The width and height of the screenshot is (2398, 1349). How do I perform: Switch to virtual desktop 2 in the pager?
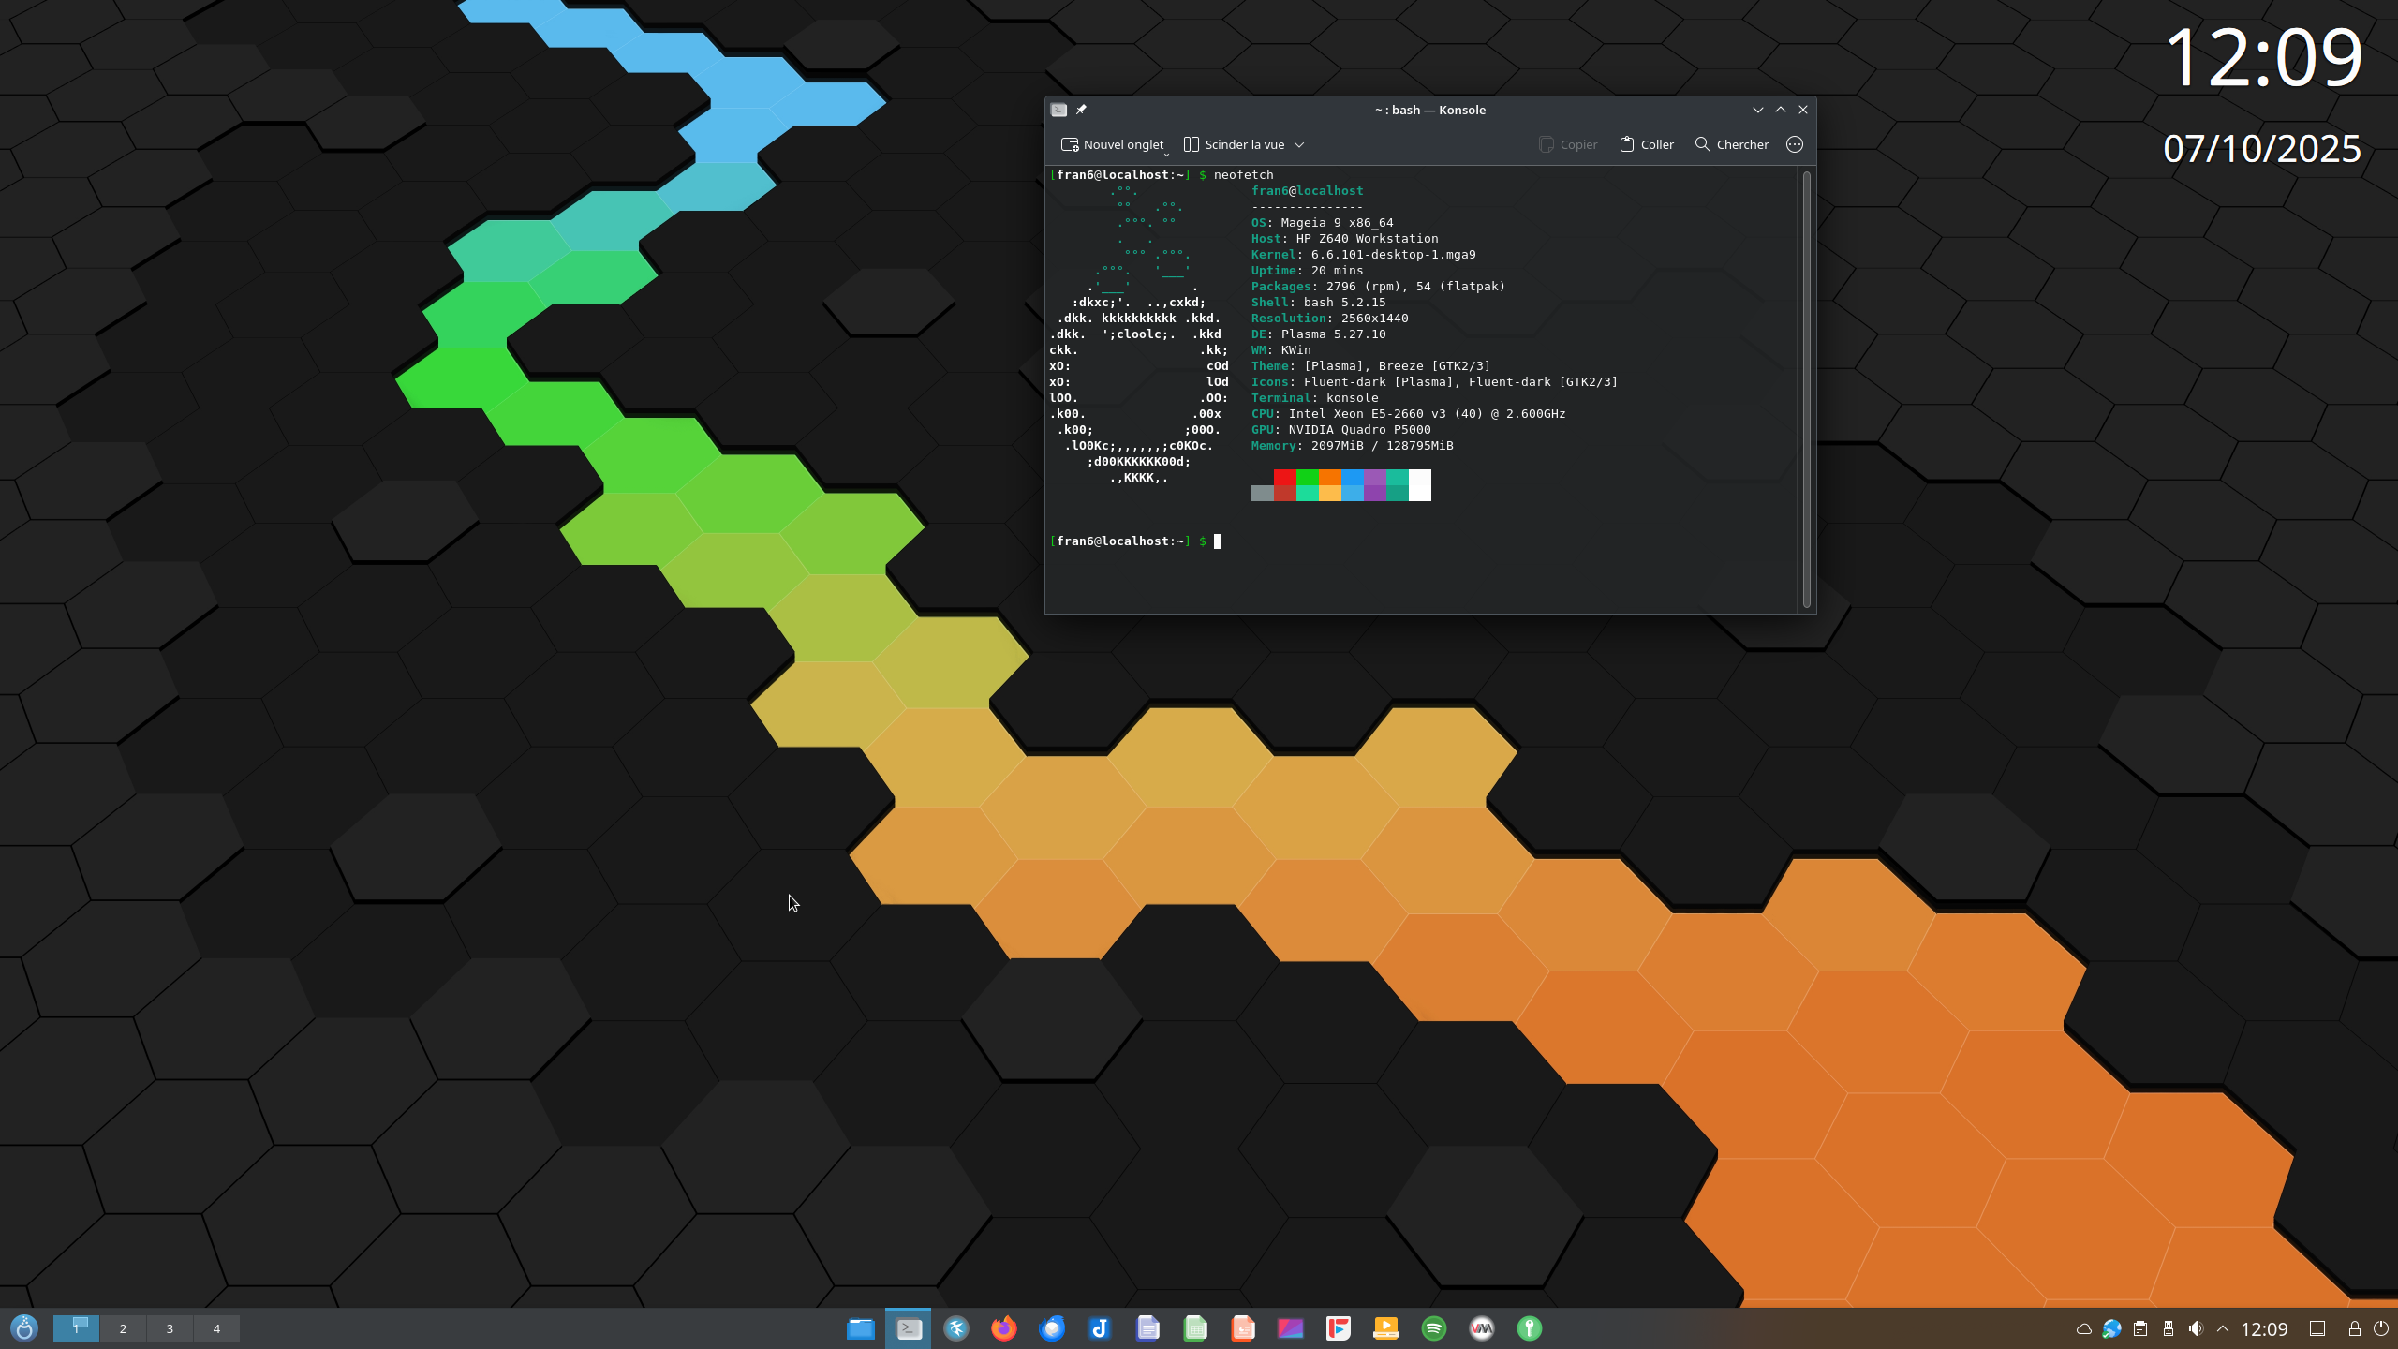coord(123,1327)
